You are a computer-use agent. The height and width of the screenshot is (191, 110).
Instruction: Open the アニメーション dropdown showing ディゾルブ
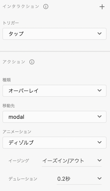tap(55, 143)
